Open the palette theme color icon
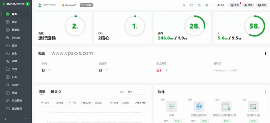This screenshot has width=270, height=123. (x=192, y=5)
